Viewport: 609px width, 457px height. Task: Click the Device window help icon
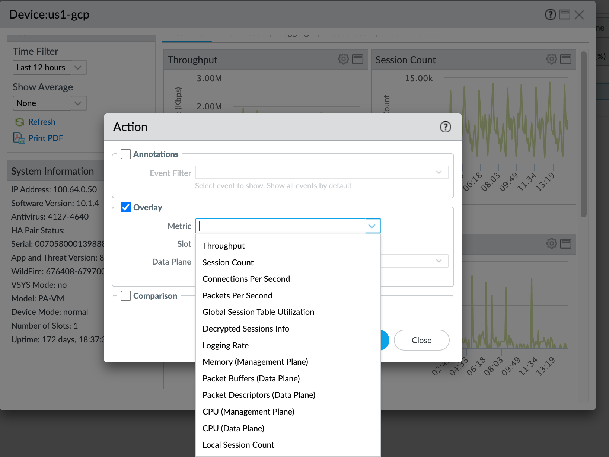(550, 15)
